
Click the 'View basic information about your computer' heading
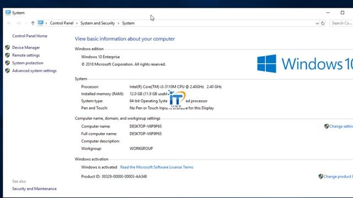[125, 39]
